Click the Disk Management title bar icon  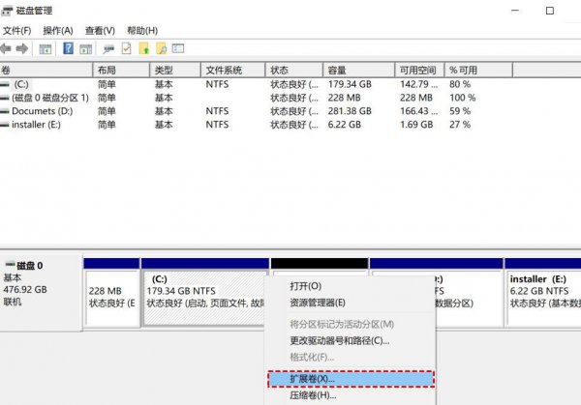(7, 11)
